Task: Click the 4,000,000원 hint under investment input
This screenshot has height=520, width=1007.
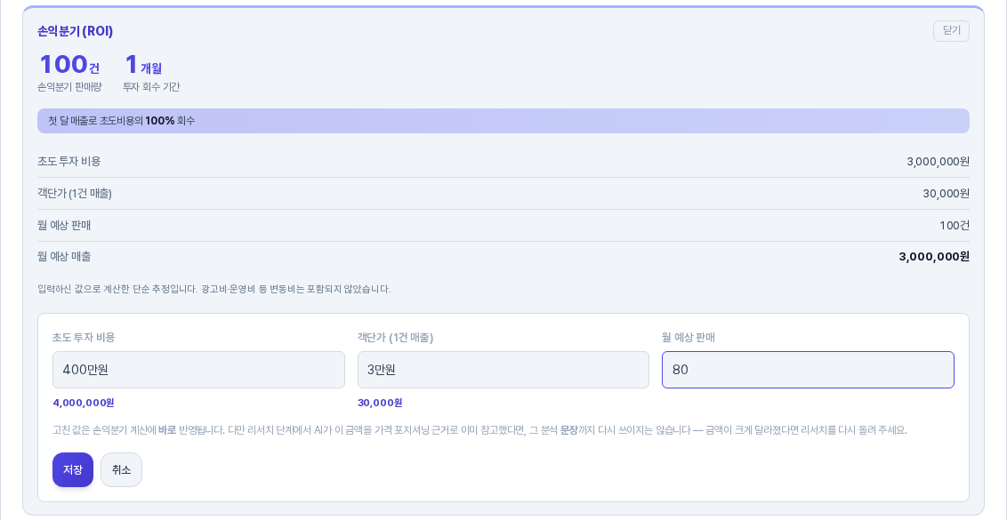Action: pyautogui.click(x=84, y=404)
